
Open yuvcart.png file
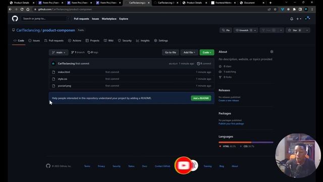65,85
